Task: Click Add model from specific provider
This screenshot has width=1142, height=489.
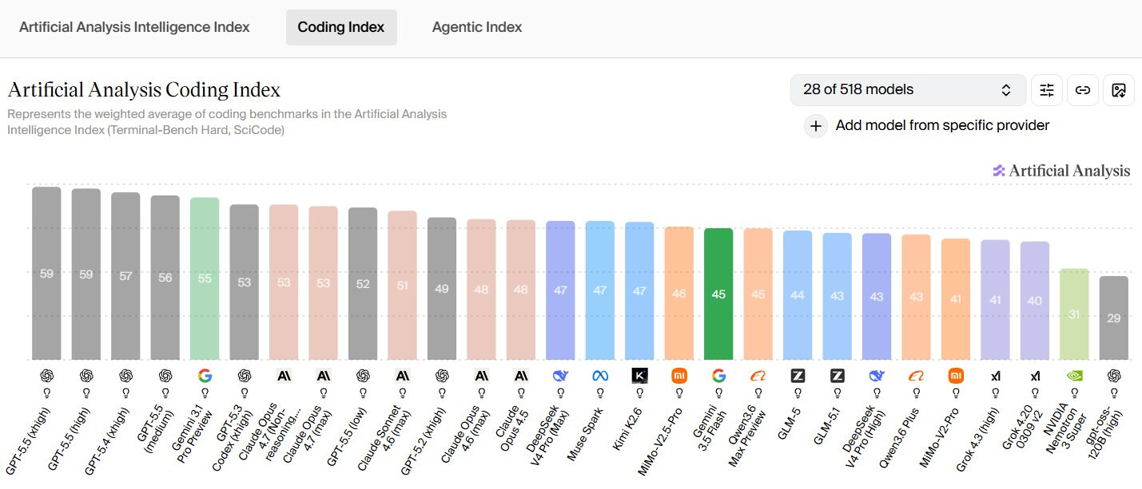Action: click(x=942, y=125)
